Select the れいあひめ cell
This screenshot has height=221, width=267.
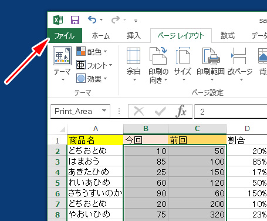(95, 183)
